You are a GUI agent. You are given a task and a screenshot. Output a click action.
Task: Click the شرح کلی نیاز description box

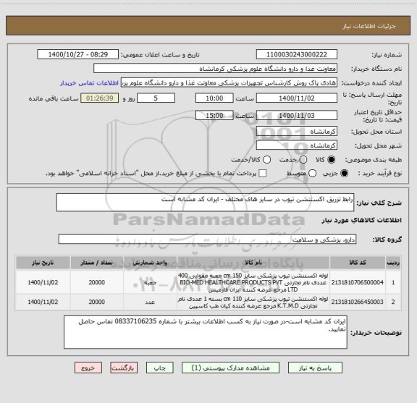(x=205, y=203)
